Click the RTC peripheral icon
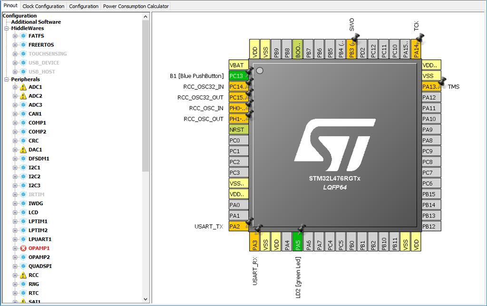487x306 pixels. [23, 293]
